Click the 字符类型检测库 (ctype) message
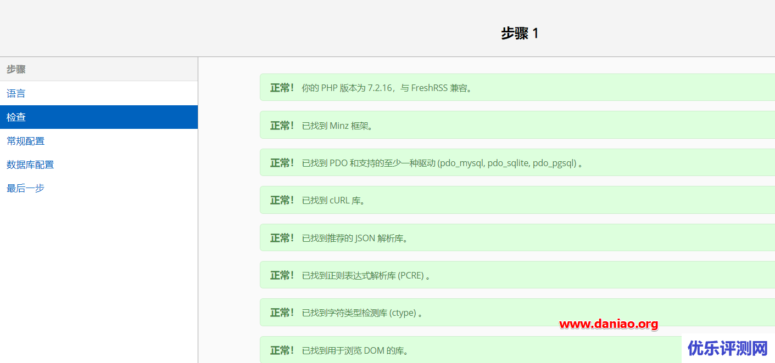Viewport: 775px width, 363px height. 517,313
